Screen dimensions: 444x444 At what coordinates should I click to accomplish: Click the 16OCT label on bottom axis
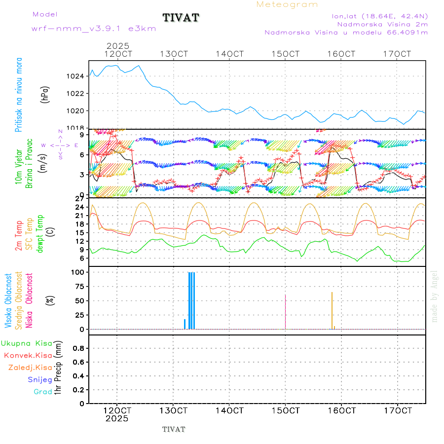click(341, 410)
